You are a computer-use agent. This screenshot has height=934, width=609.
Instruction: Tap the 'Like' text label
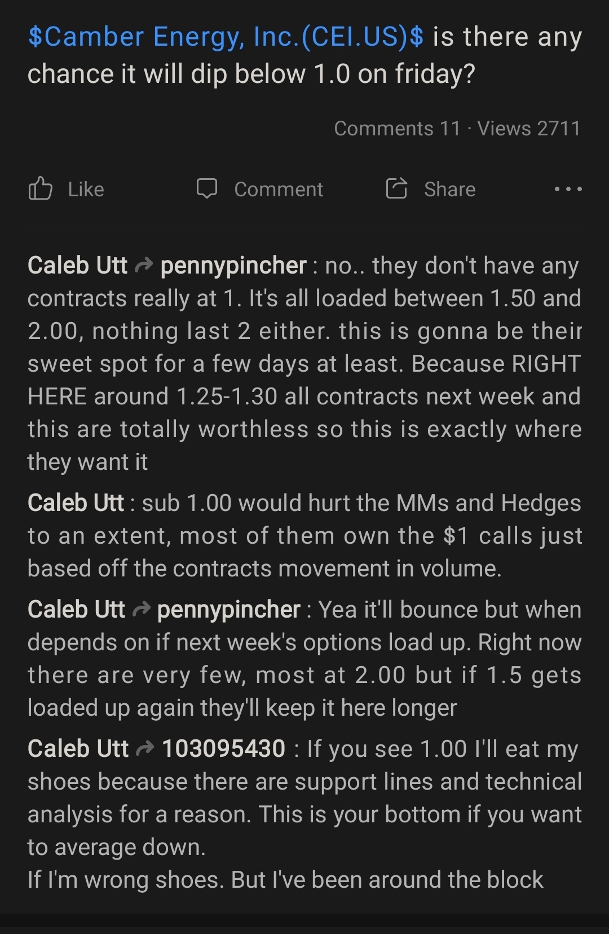pyautogui.click(x=86, y=190)
